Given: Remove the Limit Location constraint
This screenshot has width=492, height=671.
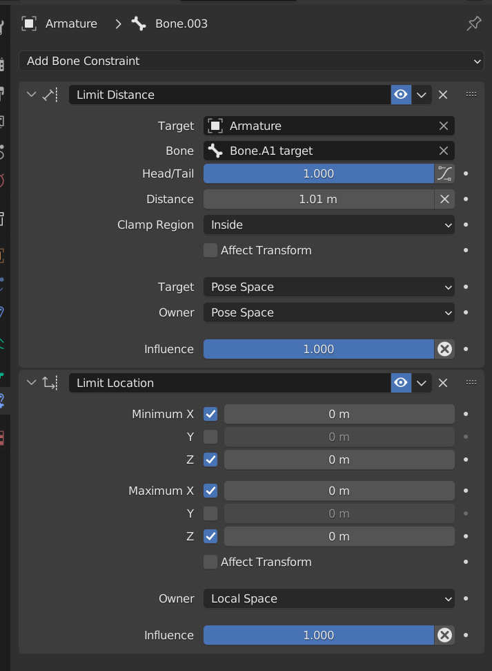Looking at the screenshot, I should (443, 383).
